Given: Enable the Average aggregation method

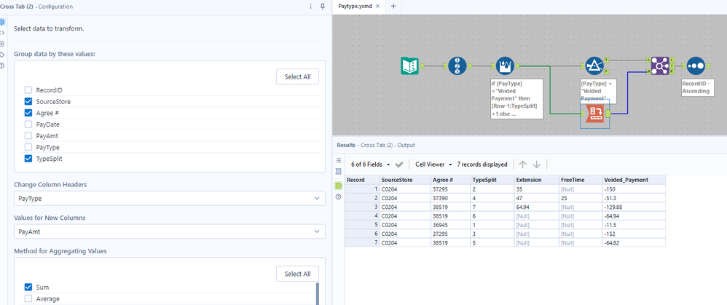Looking at the screenshot, I should [x=28, y=298].
